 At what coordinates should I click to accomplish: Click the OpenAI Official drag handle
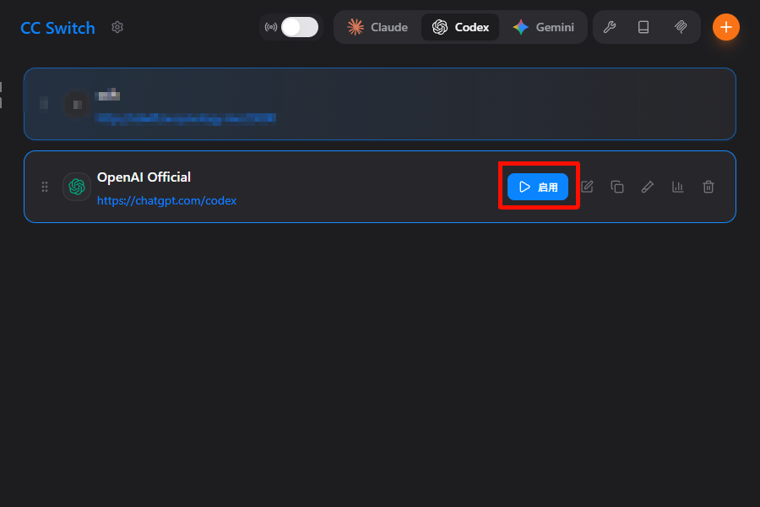[x=45, y=187]
